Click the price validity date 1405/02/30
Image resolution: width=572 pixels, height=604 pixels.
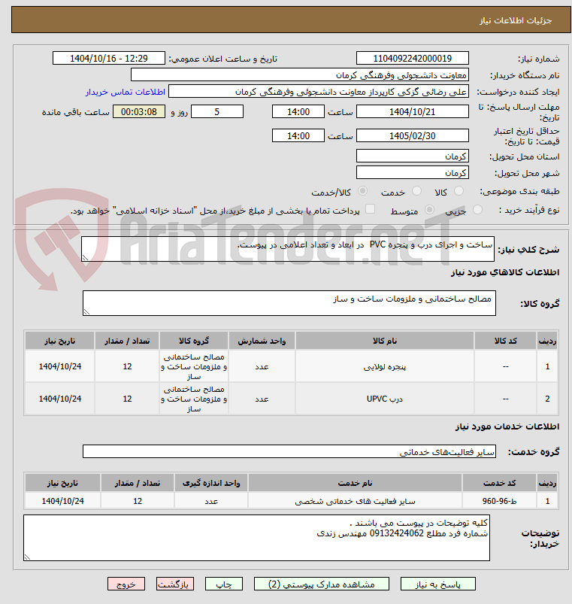412,135
